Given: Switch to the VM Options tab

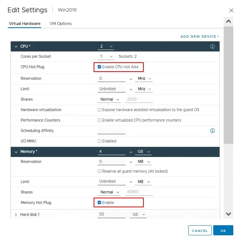Looking at the screenshot, I should click(61, 23).
